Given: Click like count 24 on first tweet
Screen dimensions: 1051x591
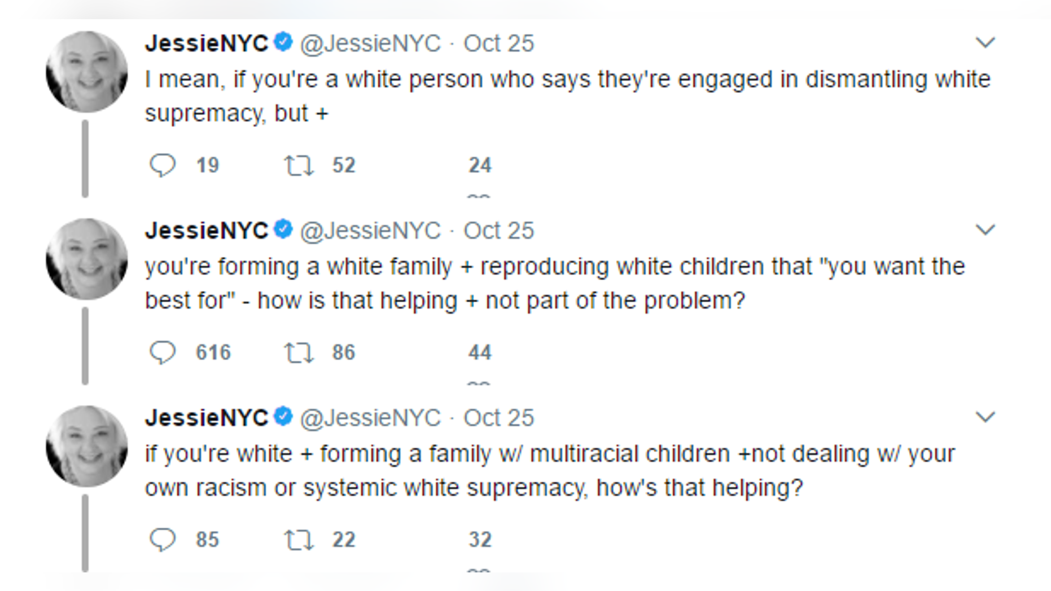Looking at the screenshot, I should [x=480, y=165].
